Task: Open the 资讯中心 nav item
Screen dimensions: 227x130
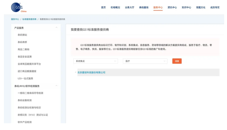Action: (x=172, y=7)
